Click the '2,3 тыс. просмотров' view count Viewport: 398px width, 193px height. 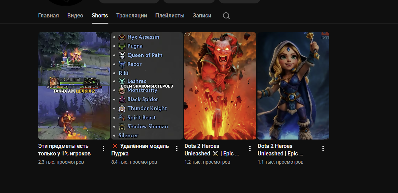point(61,162)
